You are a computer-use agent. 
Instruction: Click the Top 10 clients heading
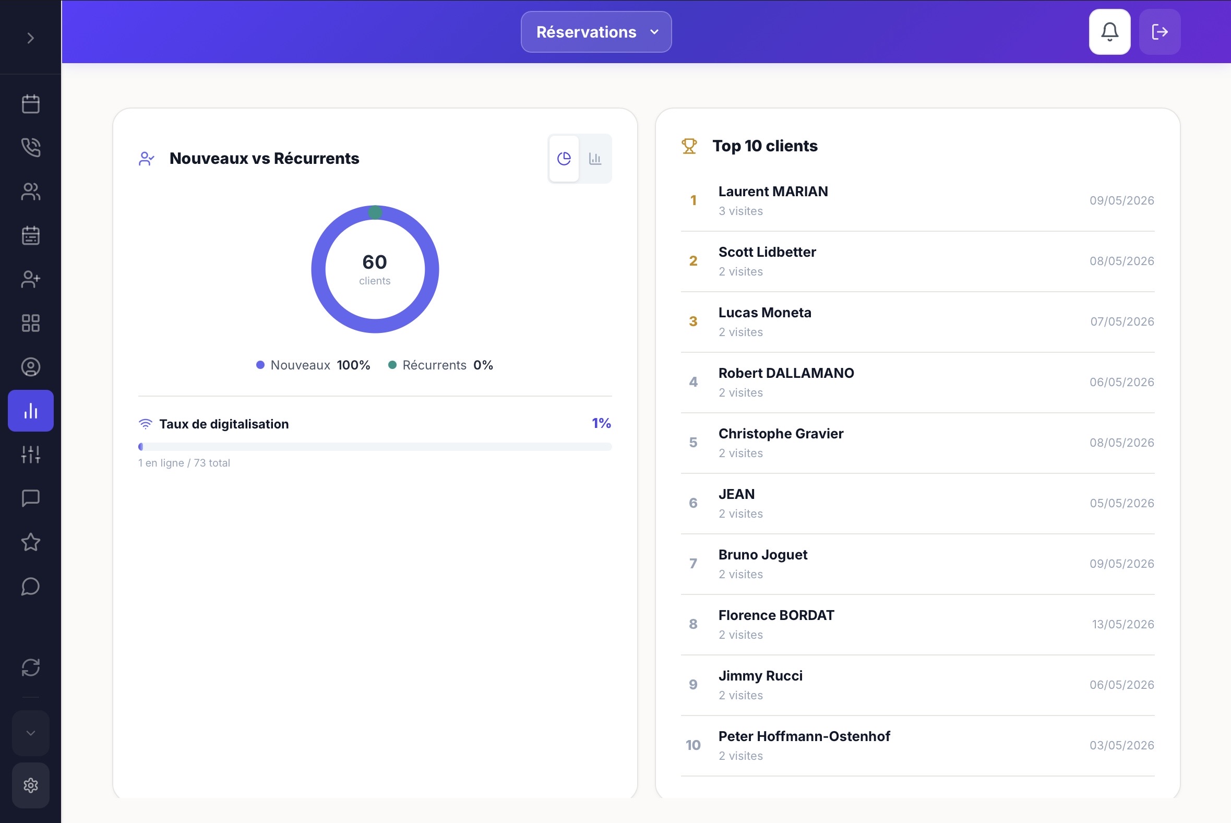coord(764,146)
